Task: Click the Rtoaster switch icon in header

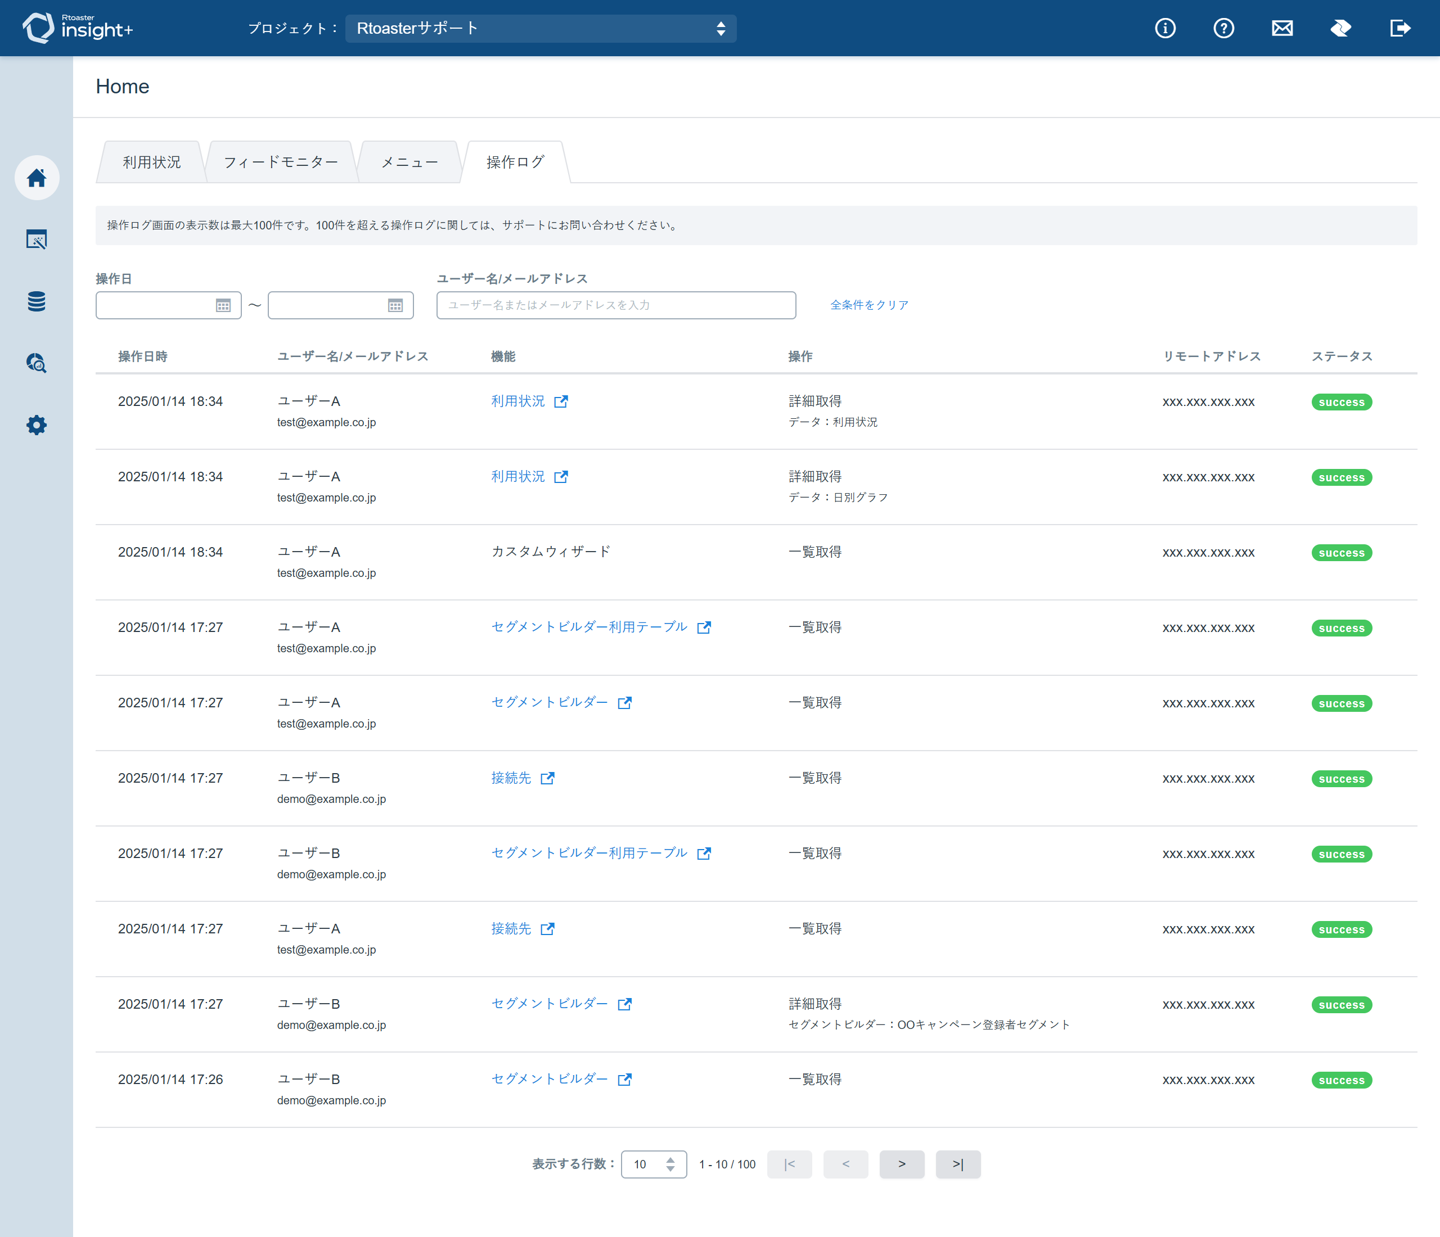Action: (1340, 29)
